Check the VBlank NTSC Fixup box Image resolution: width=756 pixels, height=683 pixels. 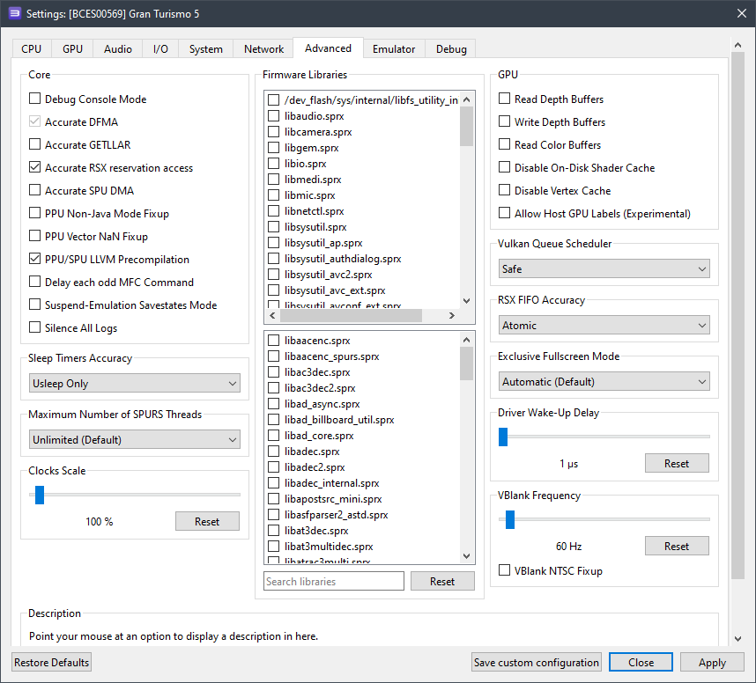pos(505,571)
